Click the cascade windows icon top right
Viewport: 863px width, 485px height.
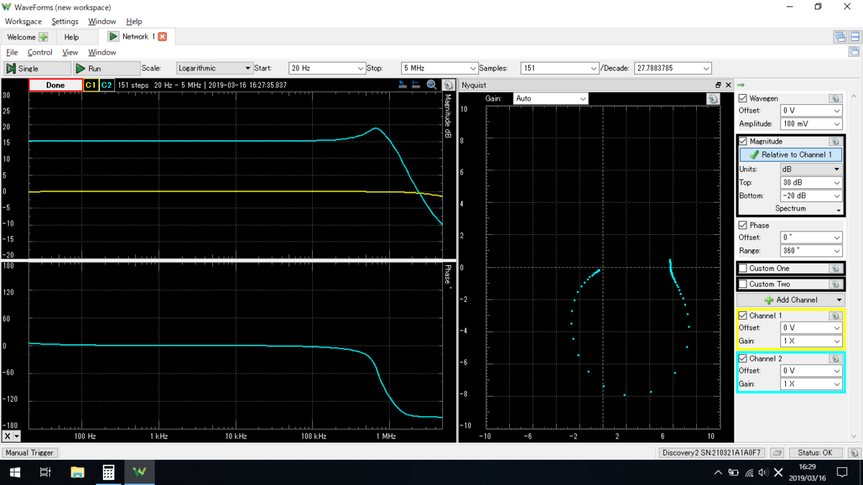click(840, 37)
